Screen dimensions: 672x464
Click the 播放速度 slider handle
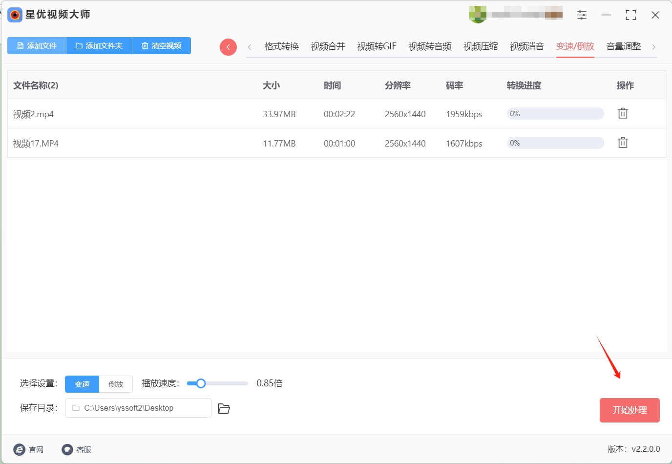point(201,383)
